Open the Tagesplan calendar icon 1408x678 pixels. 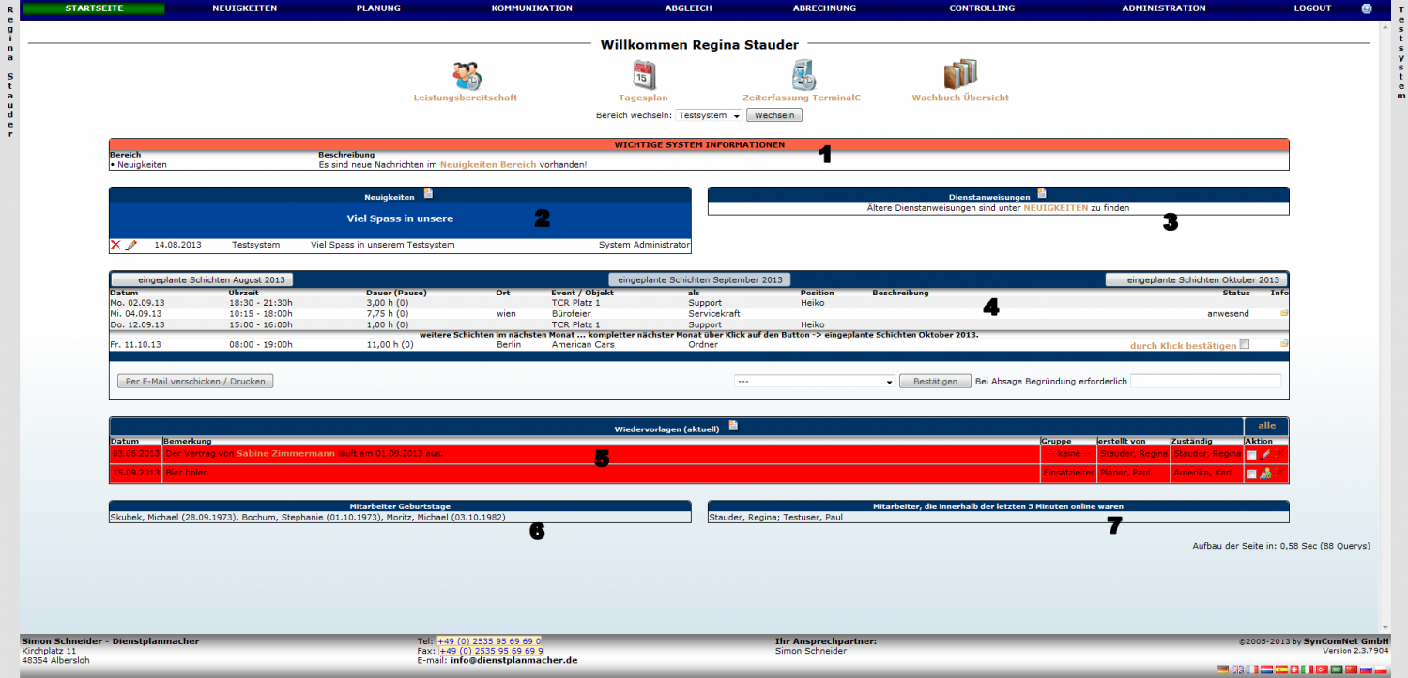coord(644,74)
